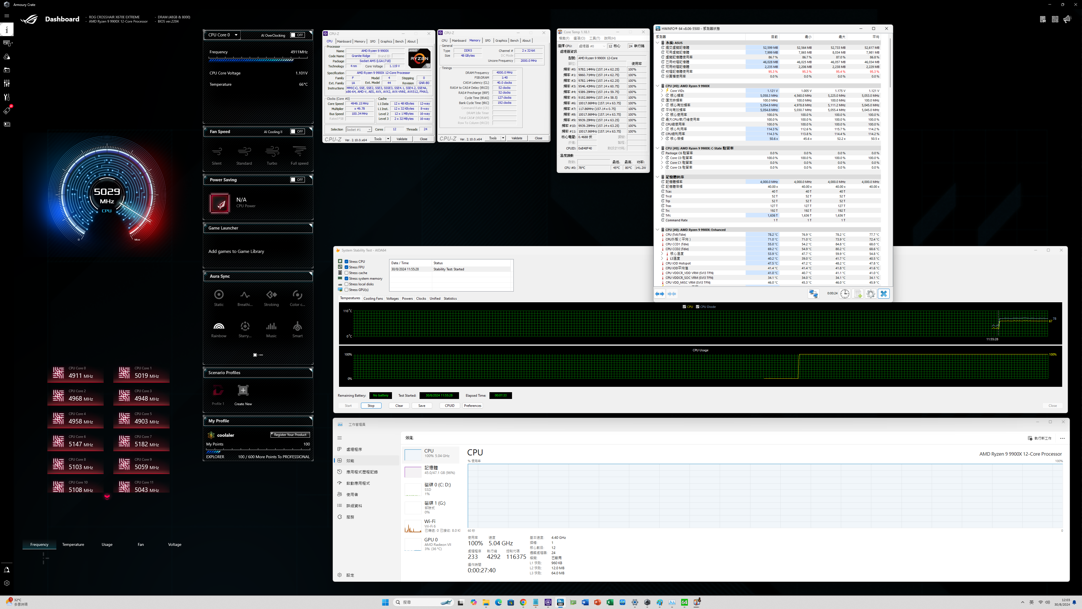Collapse HWiNFO 系統: ASUS sensor group
Viewport: 1082px width, 609px height.
[658, 43]
